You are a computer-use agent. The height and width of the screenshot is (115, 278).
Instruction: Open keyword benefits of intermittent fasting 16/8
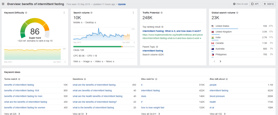coord(22,91)
